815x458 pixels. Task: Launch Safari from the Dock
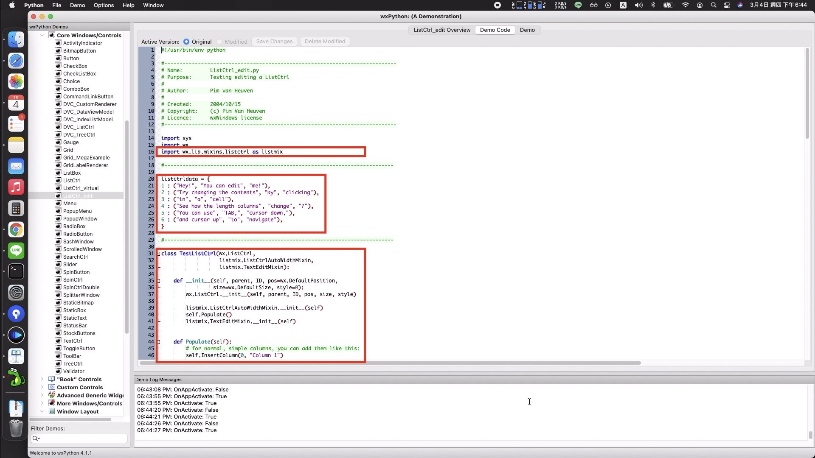(x=16, y=61)
